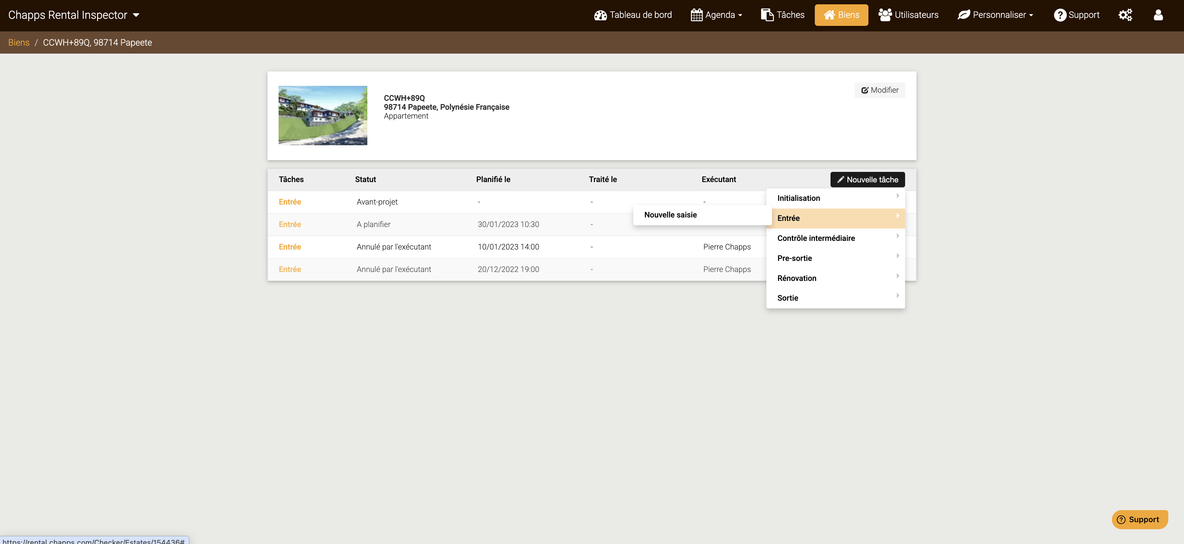Click the Modifier edit pencil icon

tap(864, 91)
